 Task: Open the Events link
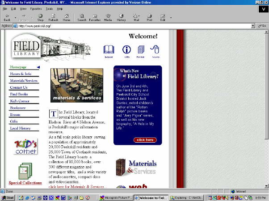(15, 115)
